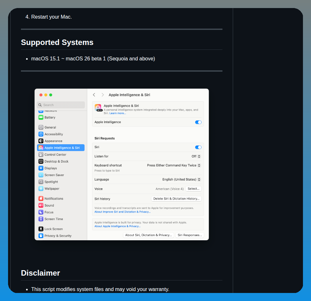The height and width of the screenshot is (301, 311).
Task: Click the General gear icon
Action: click(41, 127)
